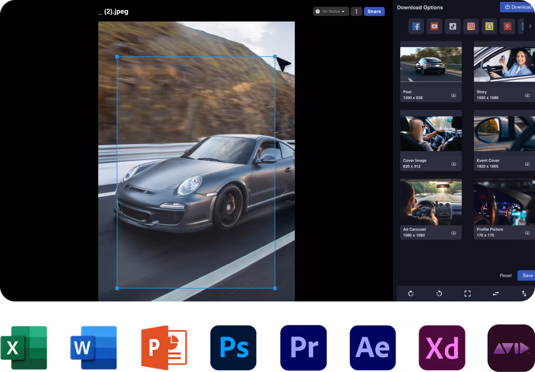This screenshot has height=372, width=535.
Task: Select the TikTok platform icon
Action: pyautogui.click(x=453, y=26)
